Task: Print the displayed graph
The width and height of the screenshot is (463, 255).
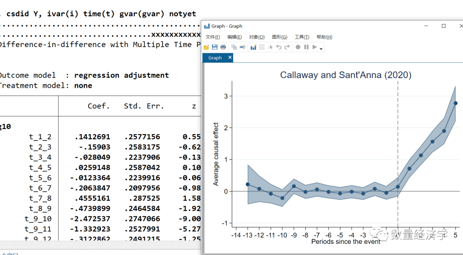Action: (x=223, y=47)
